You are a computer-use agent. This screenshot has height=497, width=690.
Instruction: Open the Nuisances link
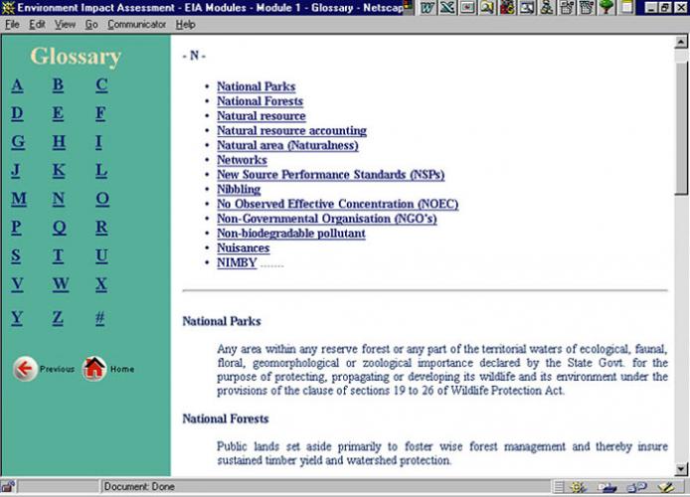click(244, 248)
